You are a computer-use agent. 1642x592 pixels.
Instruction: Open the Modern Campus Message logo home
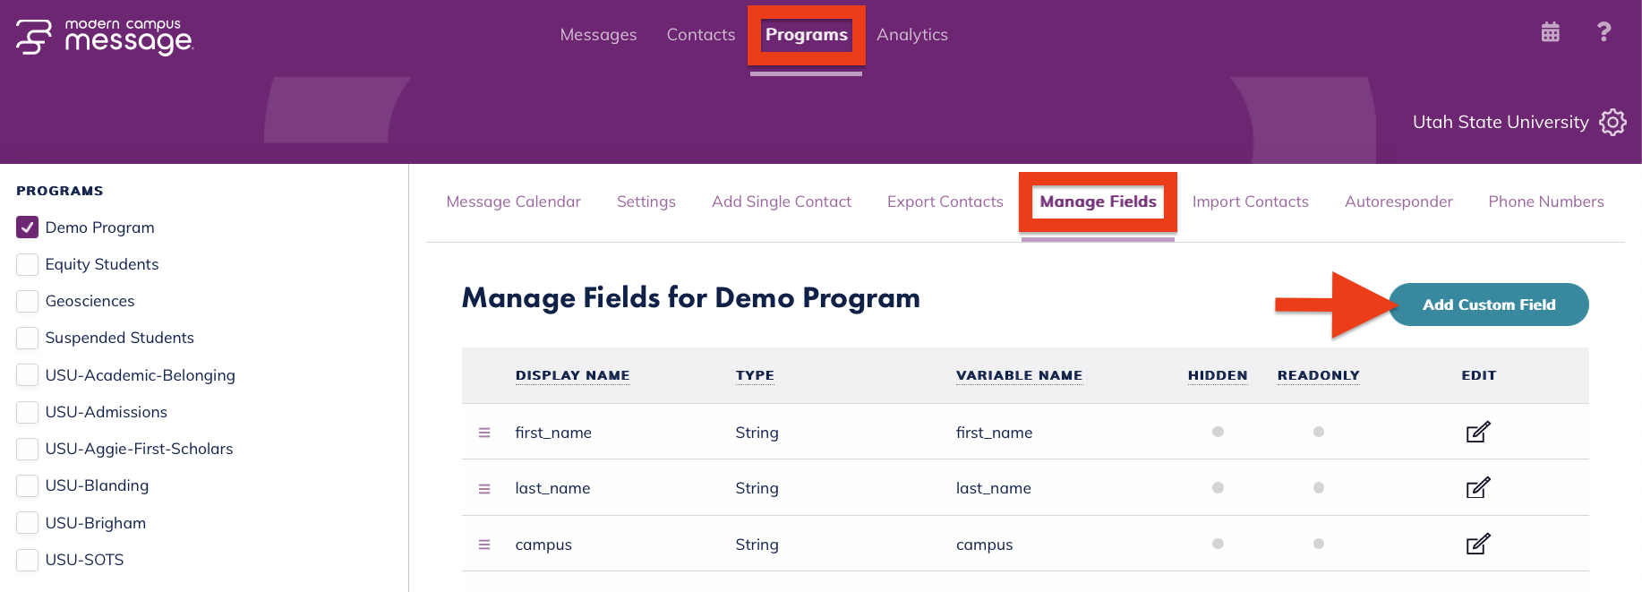pos(104,37)
